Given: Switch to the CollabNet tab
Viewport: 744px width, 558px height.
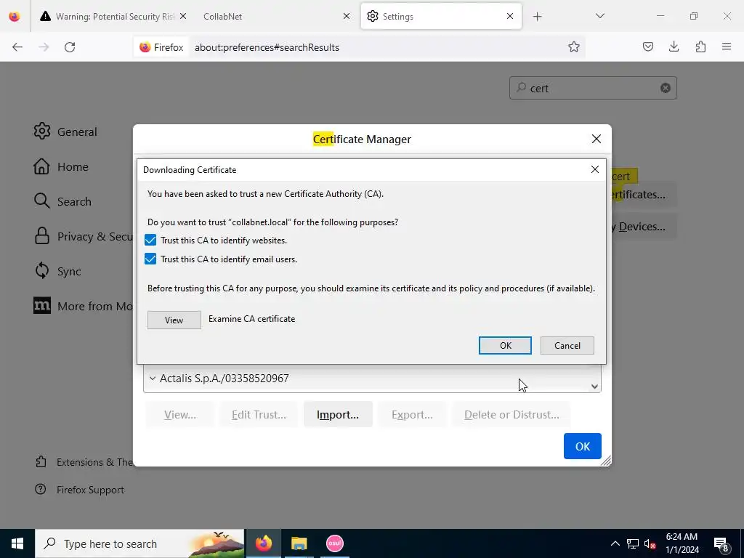Looking at the screenshot, I should (277, 16).
